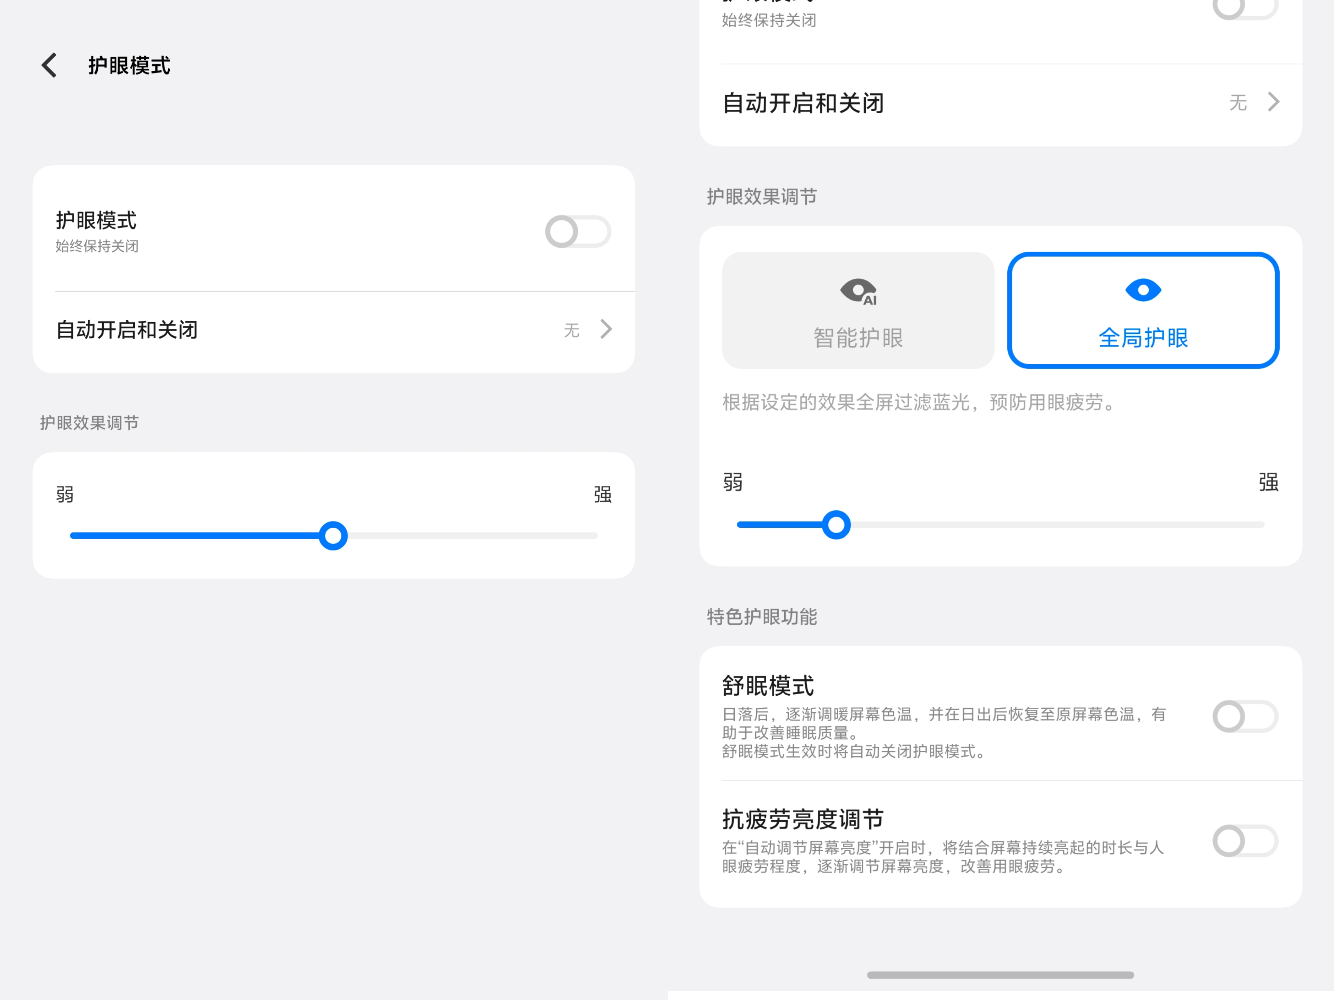The height and width of the screenshot is (1000, 1334).
Task: Click the 强 end of left slider
Action: 602,494
